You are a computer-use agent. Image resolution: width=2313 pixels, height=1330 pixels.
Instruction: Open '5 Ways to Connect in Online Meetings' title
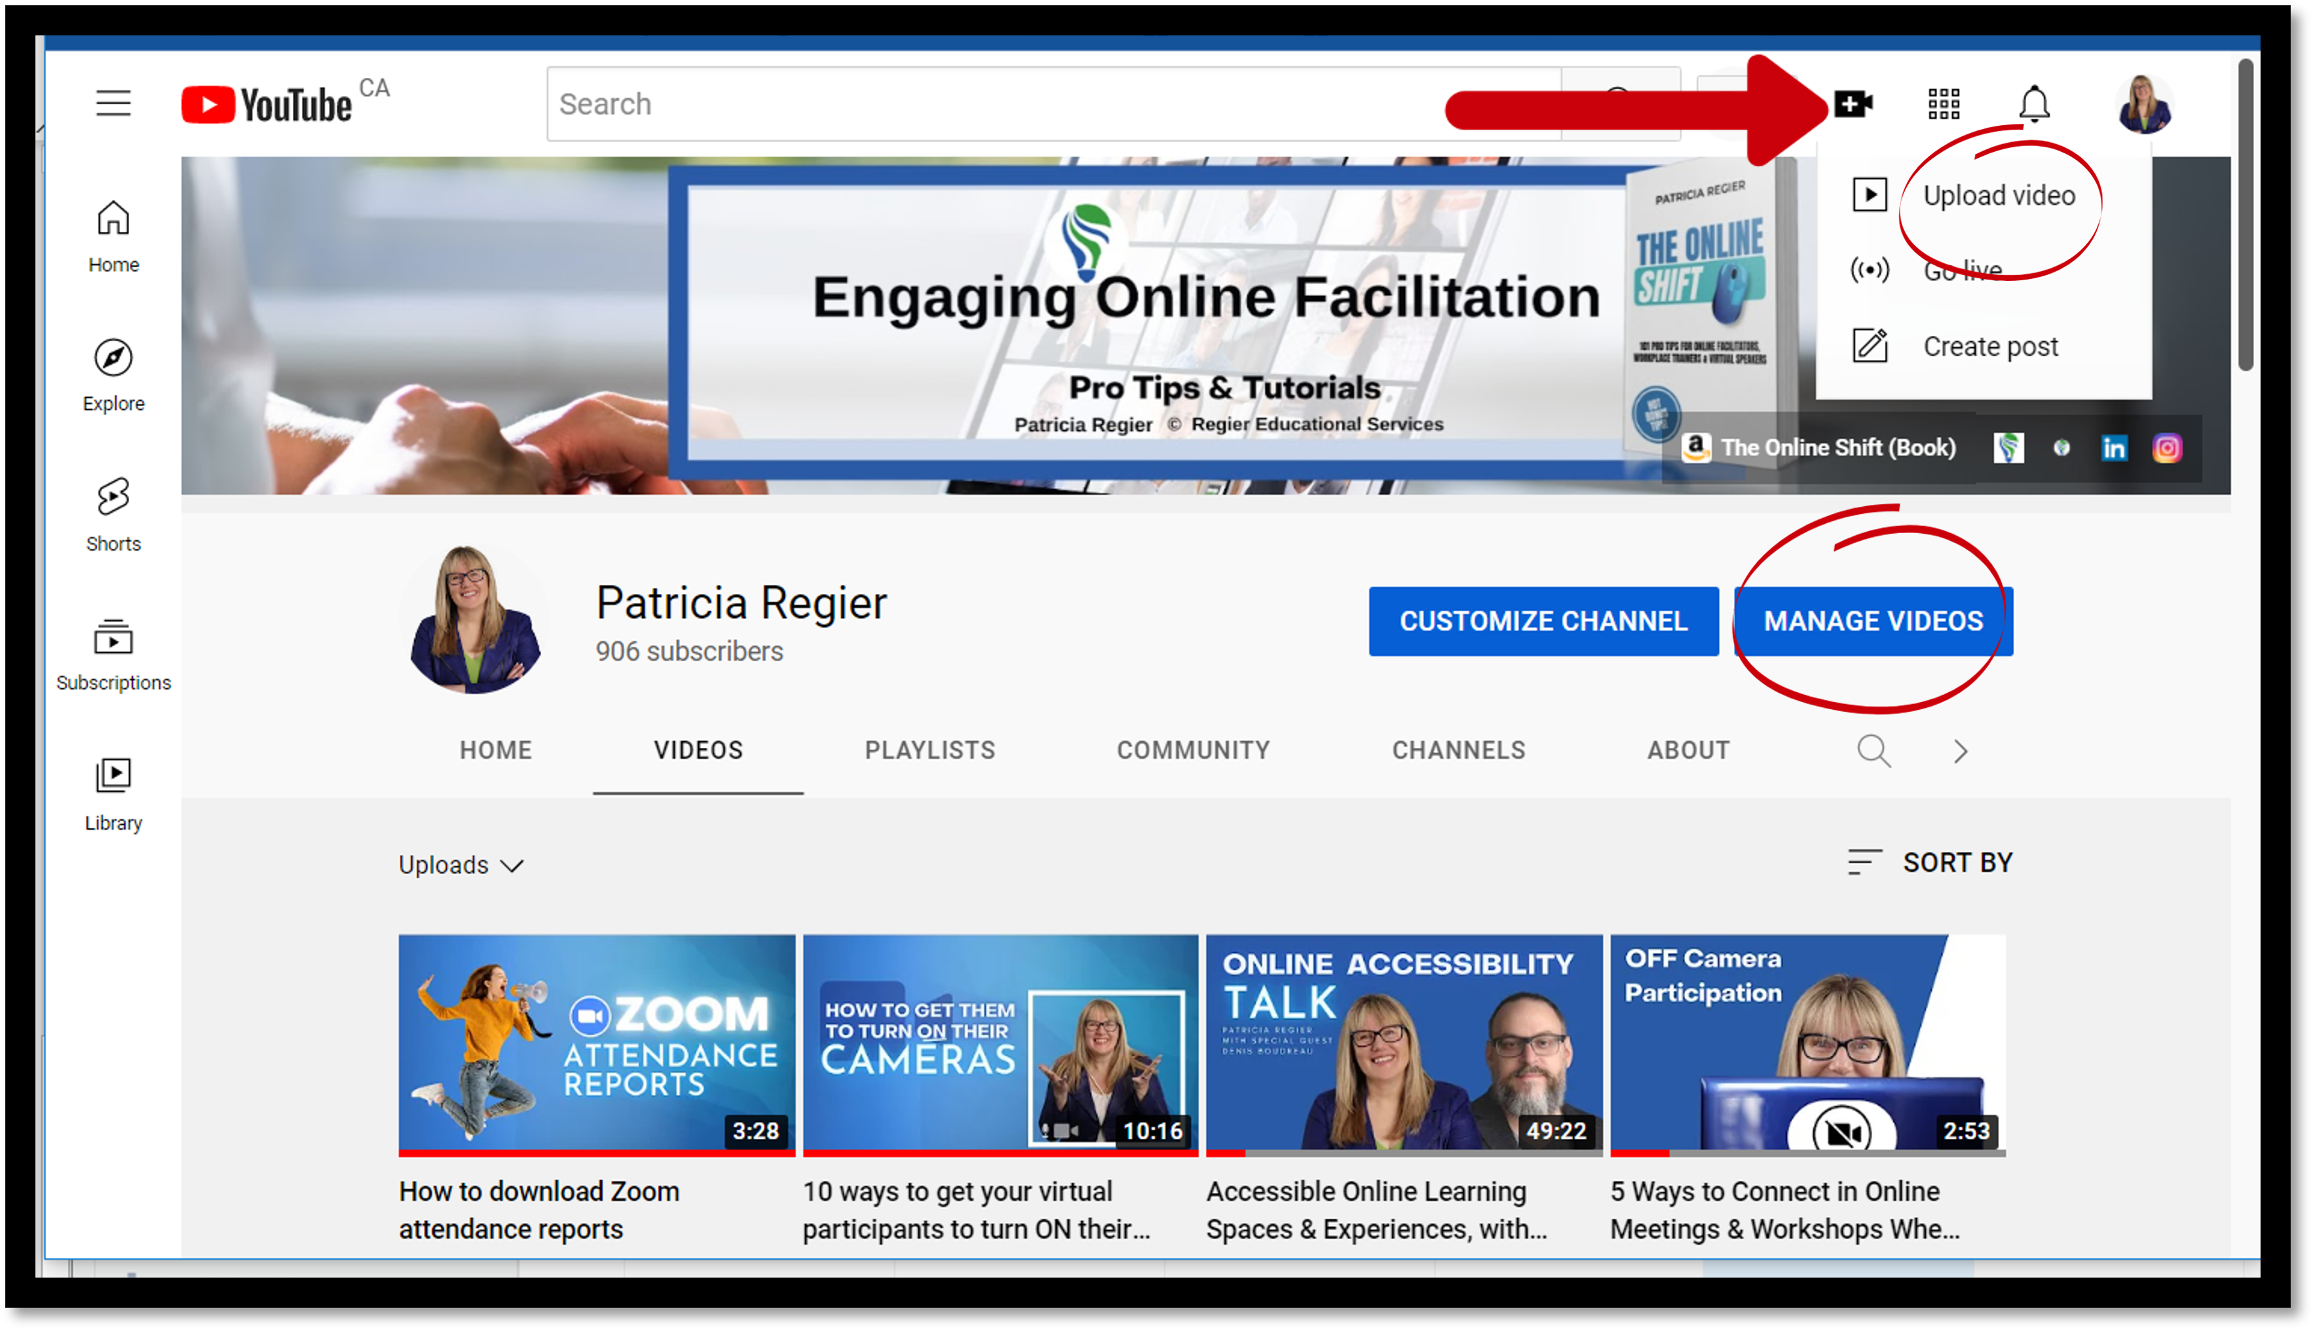[1785, 1210]
